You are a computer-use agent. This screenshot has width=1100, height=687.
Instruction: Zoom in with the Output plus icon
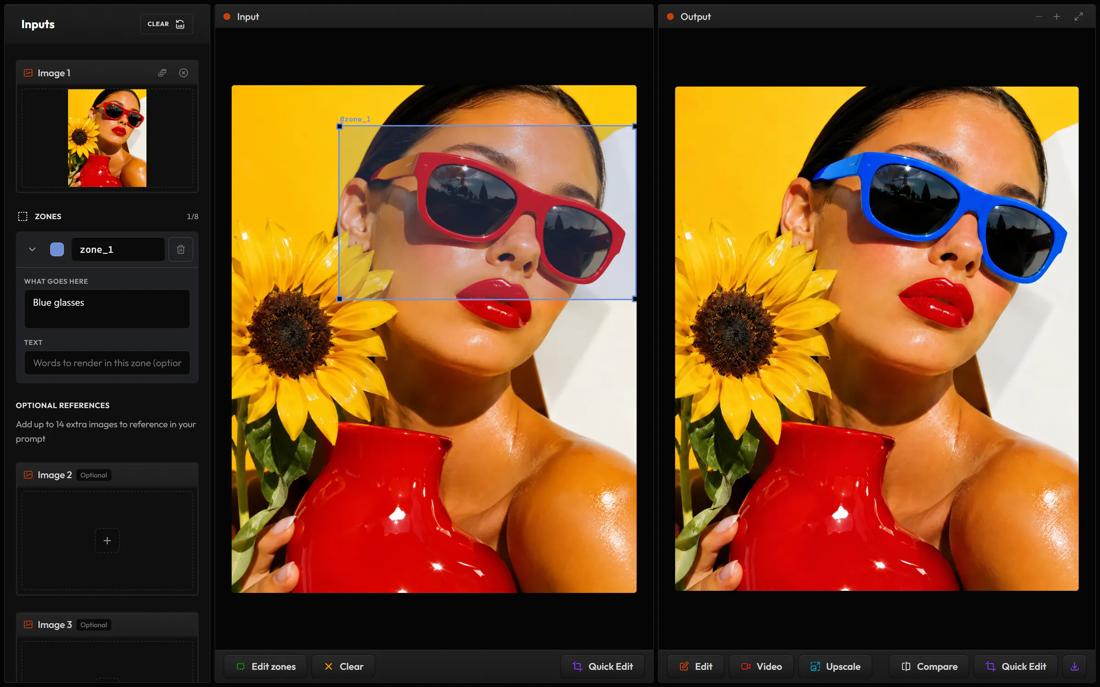pyautogui.click(x=1056, y=16)
